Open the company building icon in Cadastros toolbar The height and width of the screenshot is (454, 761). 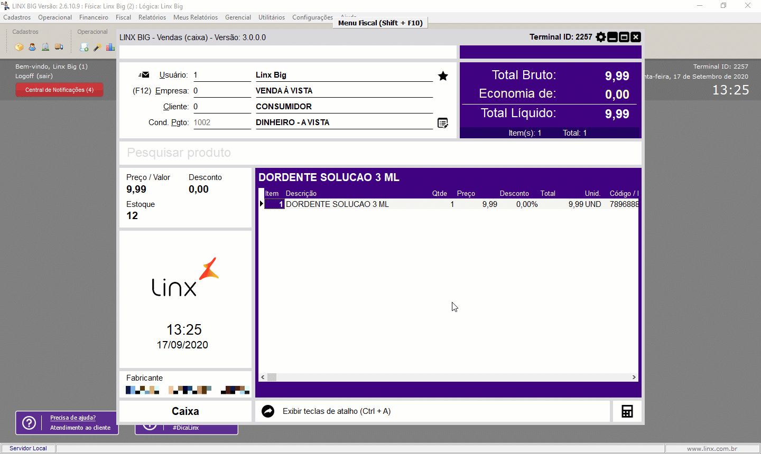coord(45,47)
